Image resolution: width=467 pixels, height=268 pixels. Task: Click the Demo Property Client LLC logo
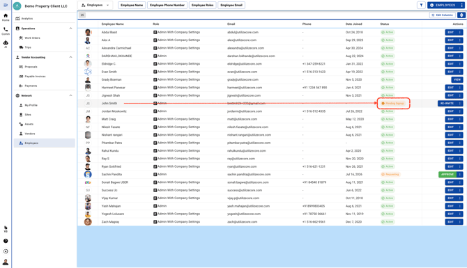click(x=17, y=6)
